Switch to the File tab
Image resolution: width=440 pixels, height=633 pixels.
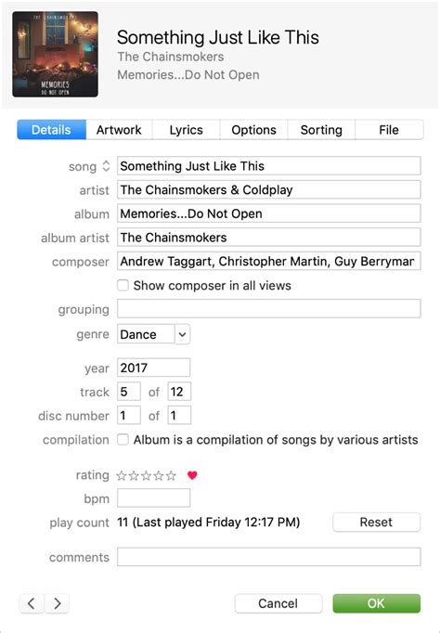(389, 130)
